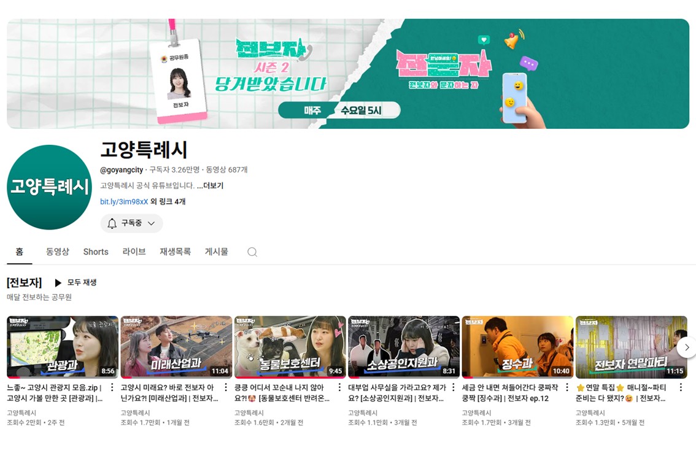Screen dimensions: 696x464
Task: Switch to the 동영상 tab
Action: click(x=58, y=252)
